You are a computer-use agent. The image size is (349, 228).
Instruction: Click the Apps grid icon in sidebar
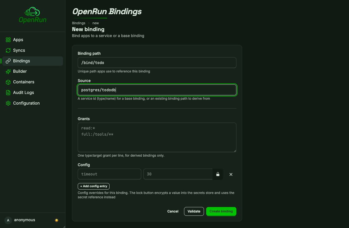click(8, 40)
